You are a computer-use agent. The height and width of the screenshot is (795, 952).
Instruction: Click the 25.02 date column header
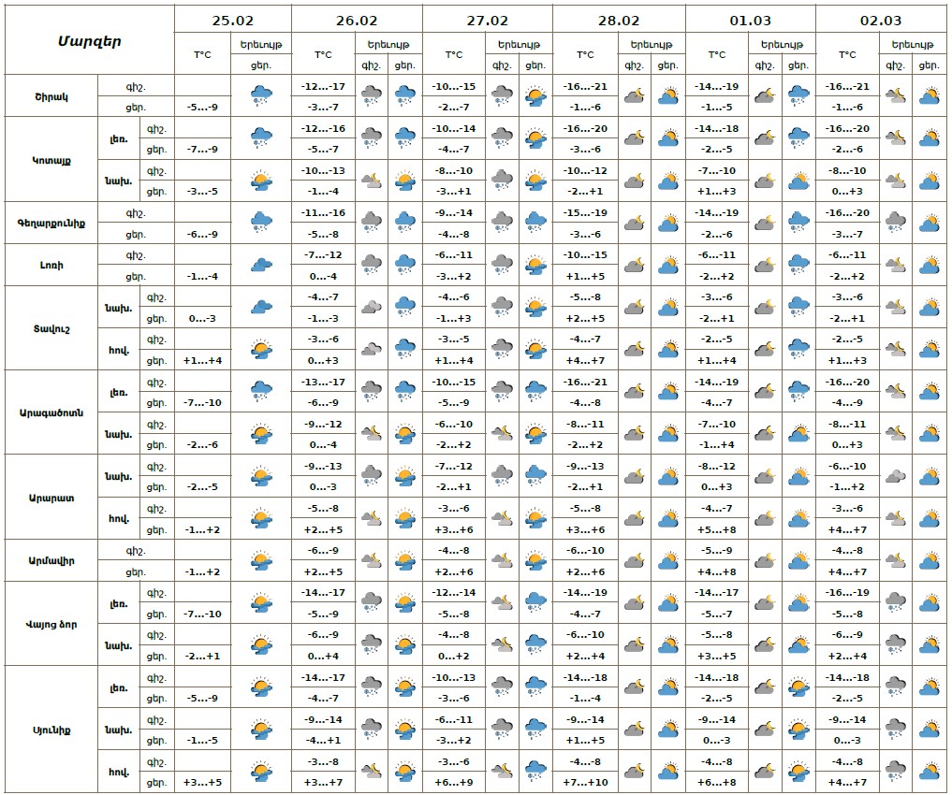tap(232, 19)
